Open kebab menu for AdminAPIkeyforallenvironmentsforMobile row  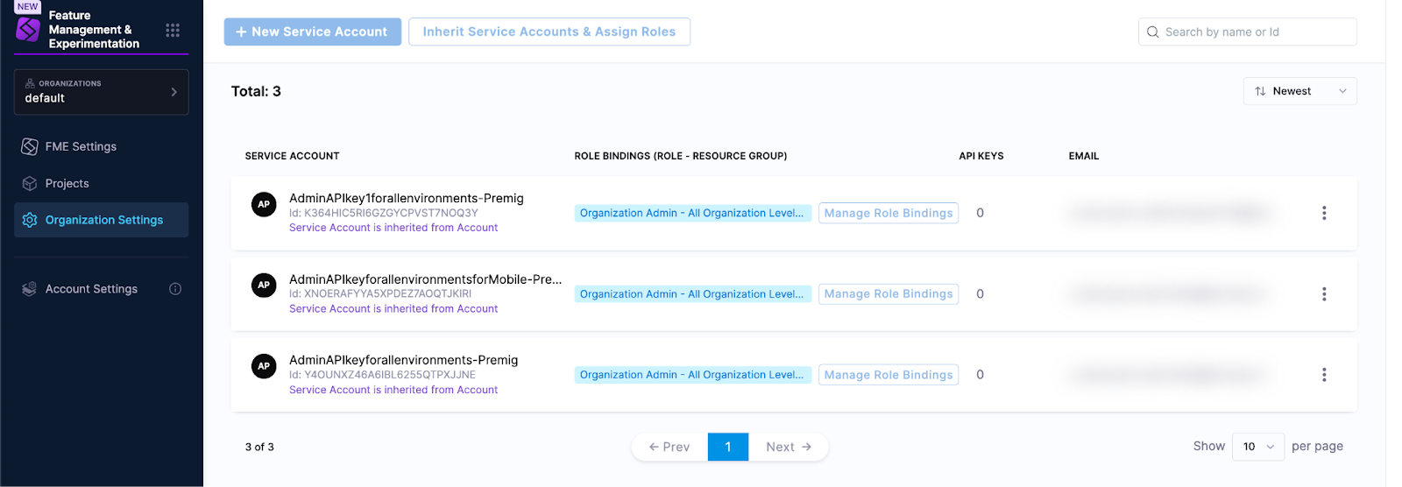[x=1323, y=294]
